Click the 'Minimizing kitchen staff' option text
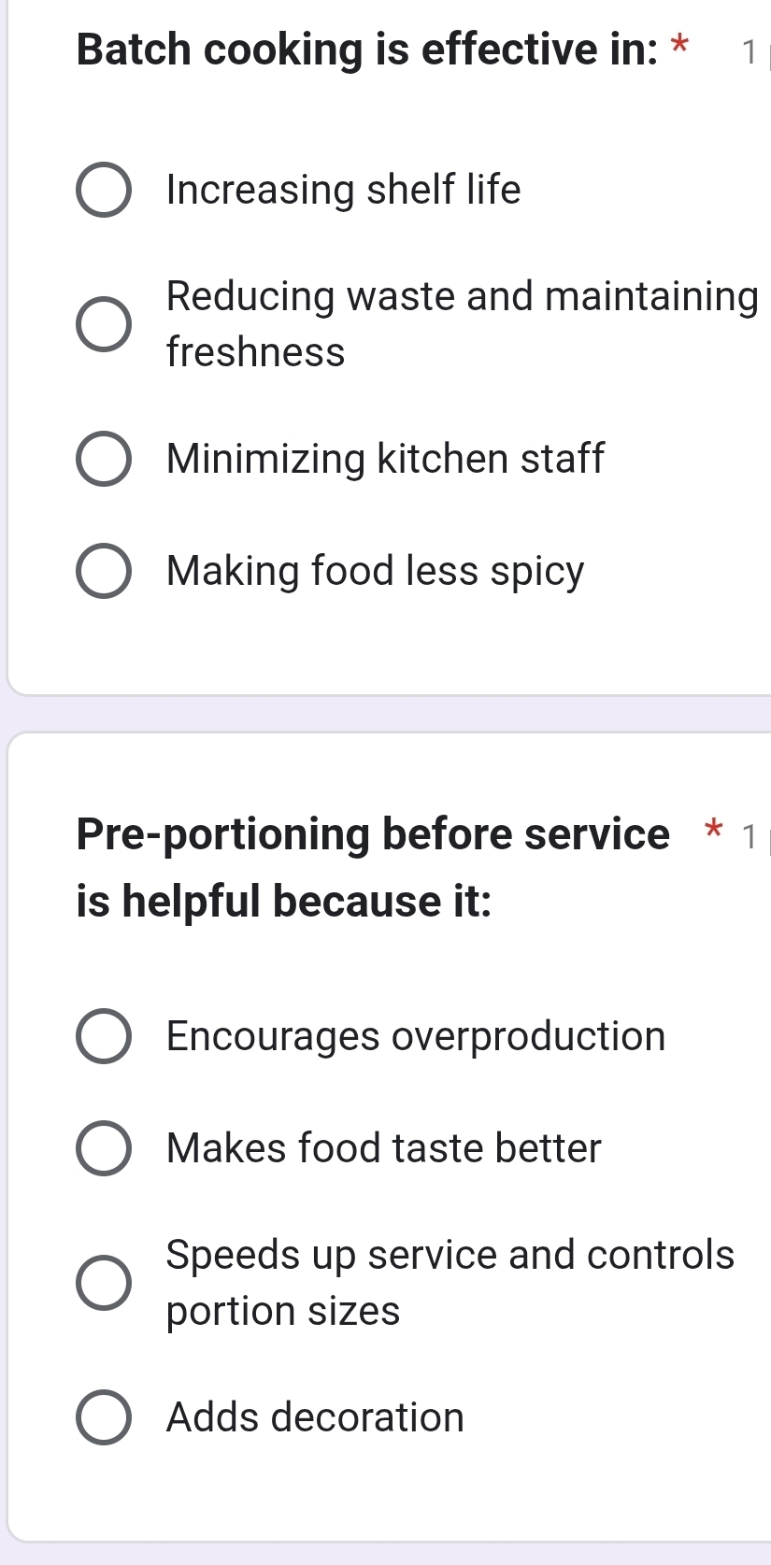The image size is (771, 1565). point(385,459)
